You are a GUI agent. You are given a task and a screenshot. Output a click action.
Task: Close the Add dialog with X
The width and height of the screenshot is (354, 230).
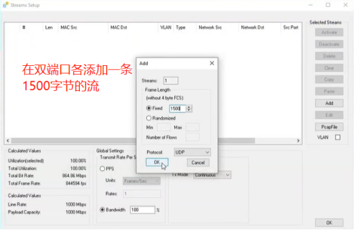pos(212,63)
